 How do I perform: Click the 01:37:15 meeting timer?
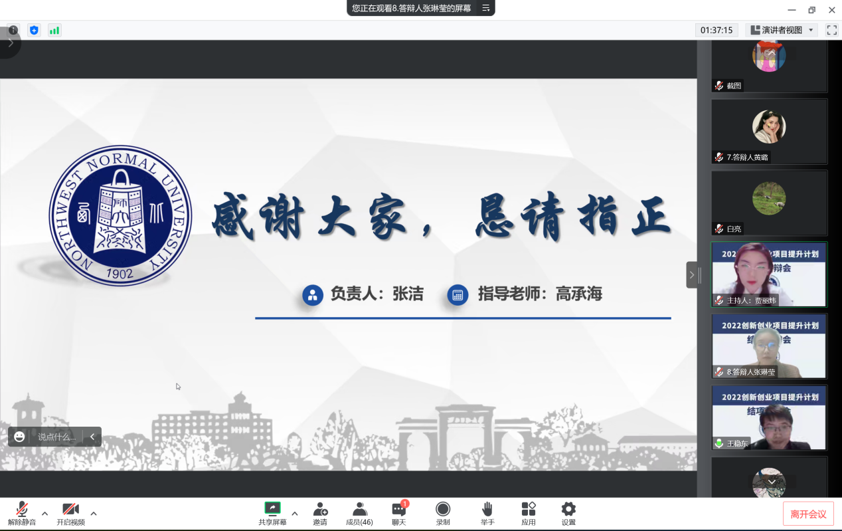pos(716,30)
